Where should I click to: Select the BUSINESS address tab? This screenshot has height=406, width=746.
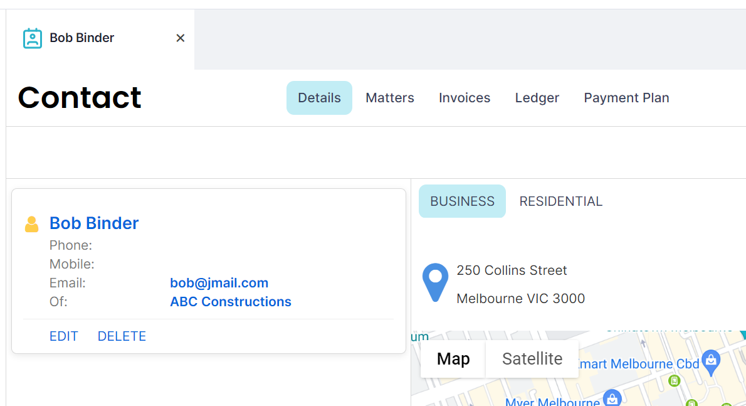pos(462,201)
